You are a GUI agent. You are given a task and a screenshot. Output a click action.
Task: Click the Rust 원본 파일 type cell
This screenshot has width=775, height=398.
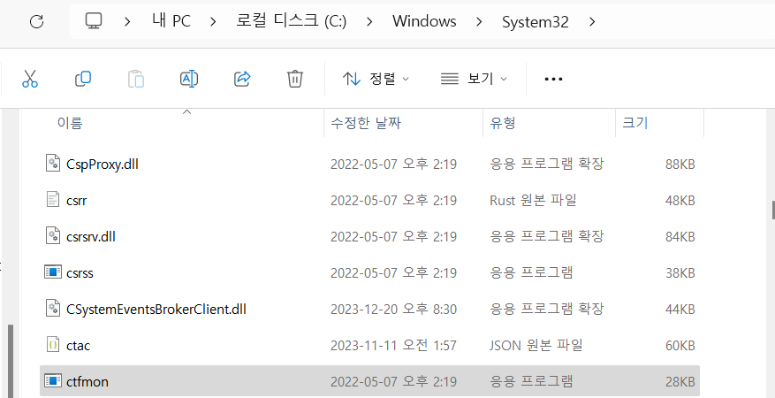(x=533, y=200)
